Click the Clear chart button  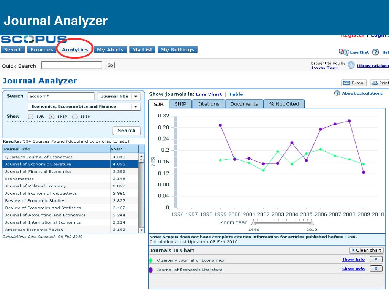(366, 250)
